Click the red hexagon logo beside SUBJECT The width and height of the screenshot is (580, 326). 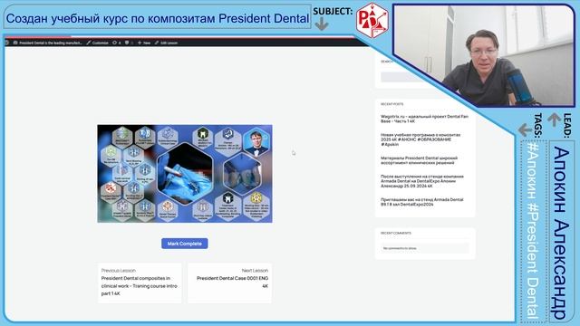[372, 20]
